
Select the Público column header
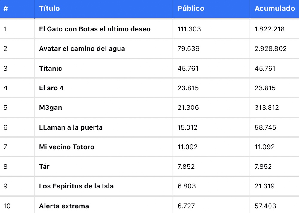click(x=191, y=8)
